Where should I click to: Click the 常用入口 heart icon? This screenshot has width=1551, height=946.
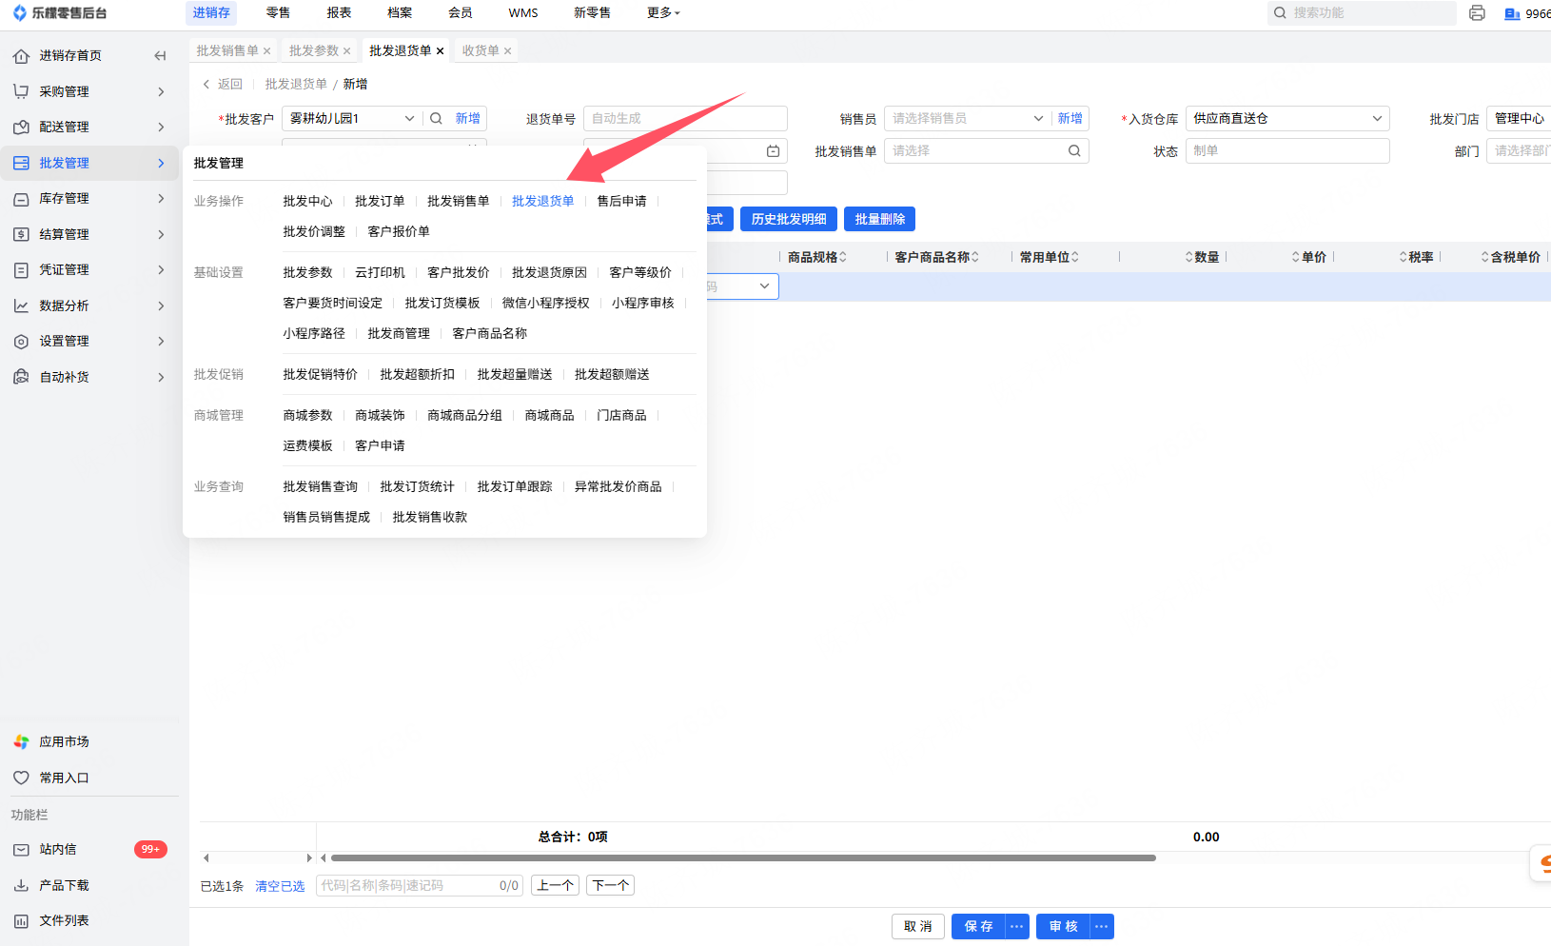tap(21, 778)
